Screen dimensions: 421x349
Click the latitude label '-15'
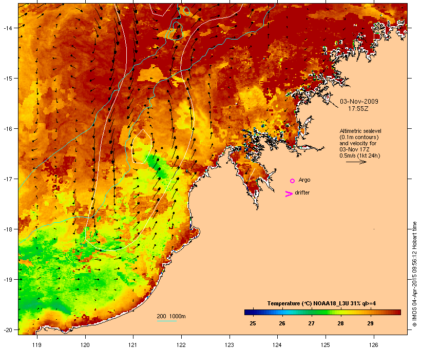[8, 79]
